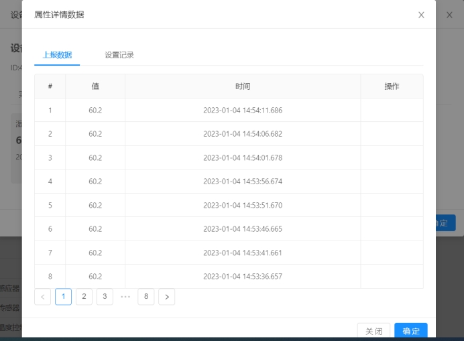This screenshot has width=464, height=341.
Task: Select page 1 in pagination
Action: [x=63, y=297]
